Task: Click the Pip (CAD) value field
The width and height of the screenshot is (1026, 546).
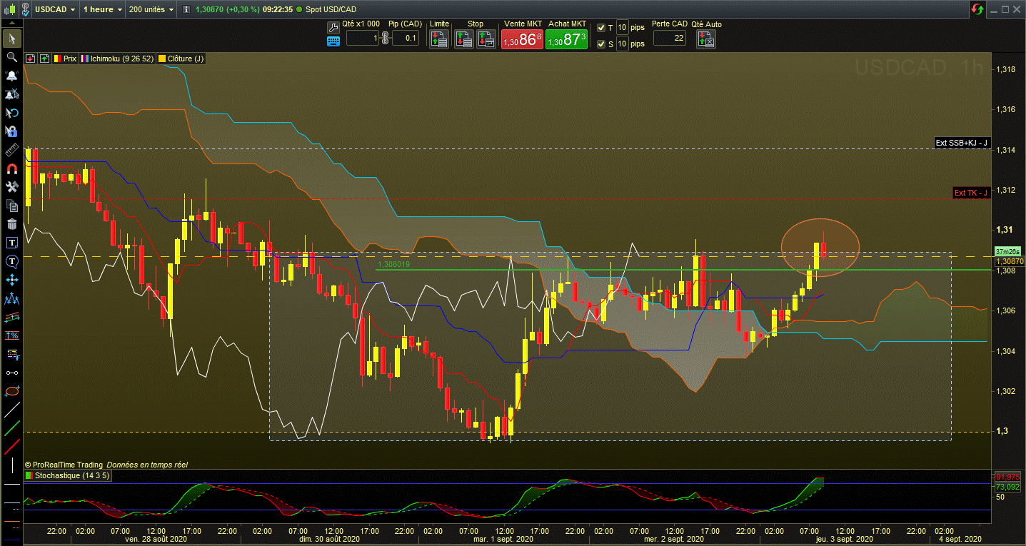Action: click(406, 39)
